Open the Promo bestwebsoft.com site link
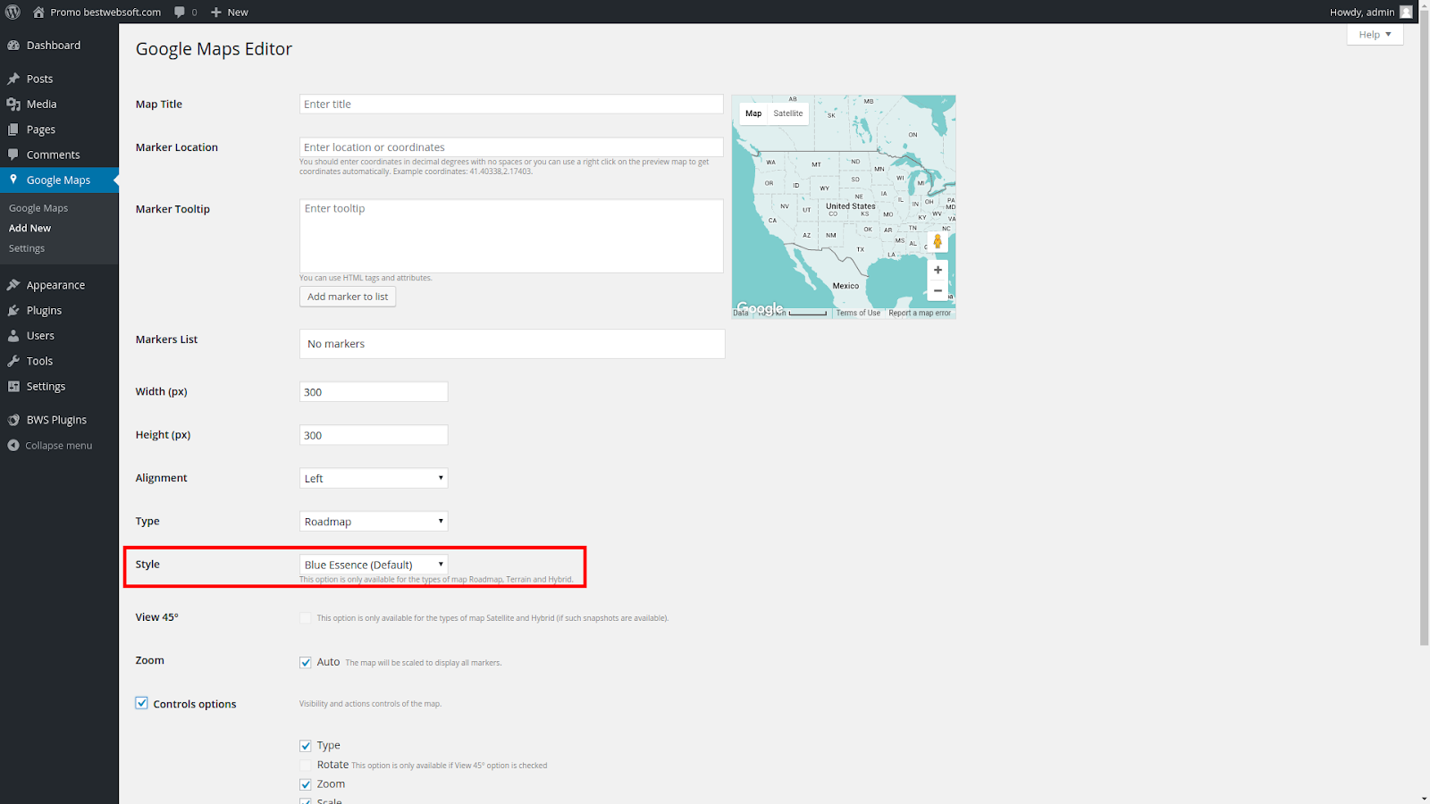Screen dimensions: 1430x804 point(105,12)
